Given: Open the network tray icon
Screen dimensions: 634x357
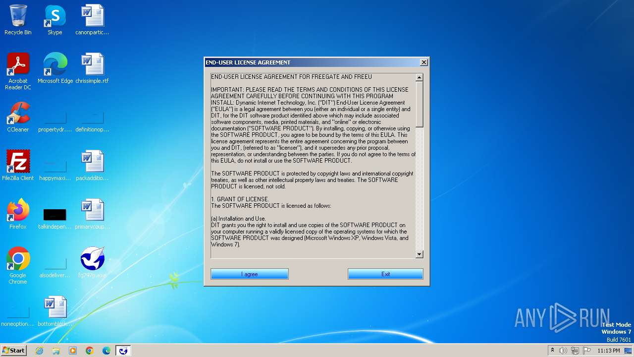Looking at the screenshot, I should 575,351.
